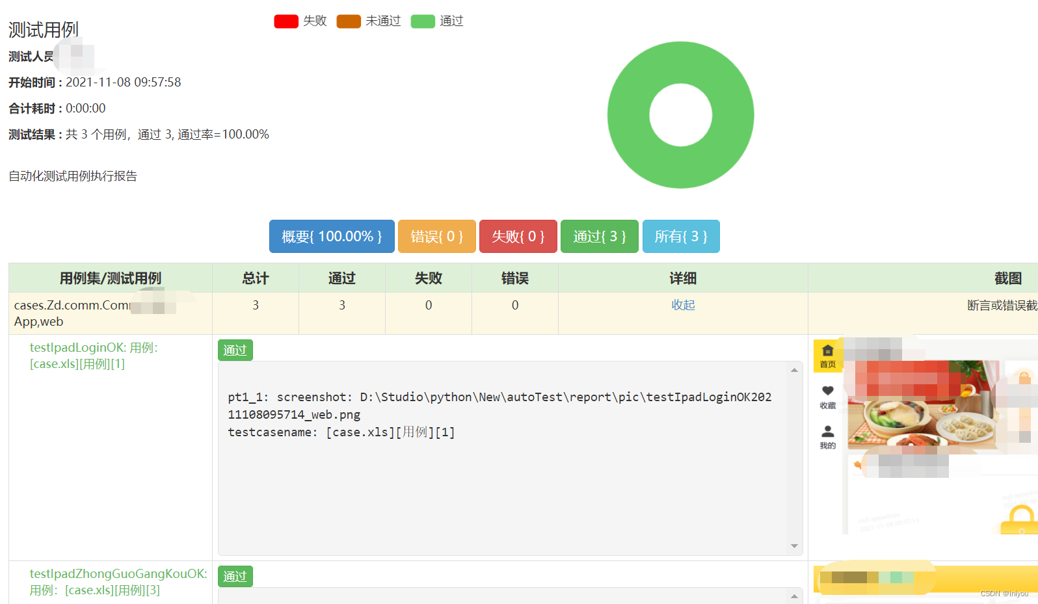Click the 测试用例 report title
This screenshot has width=1038, height=604.
[44, 30]
